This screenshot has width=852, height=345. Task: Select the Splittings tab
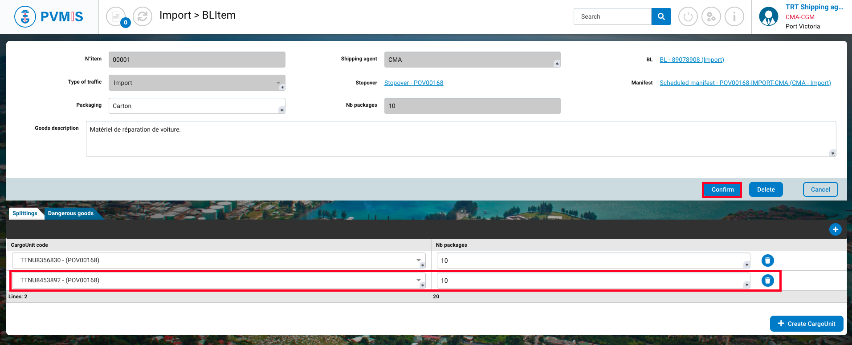(25, 213)
